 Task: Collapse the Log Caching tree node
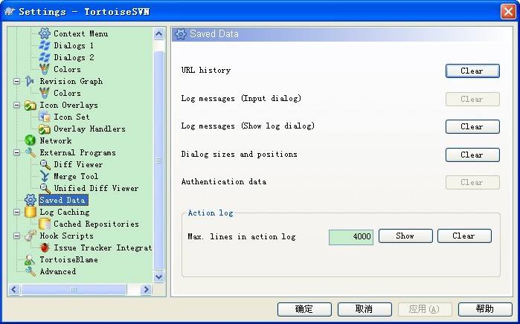pos(16,212)
